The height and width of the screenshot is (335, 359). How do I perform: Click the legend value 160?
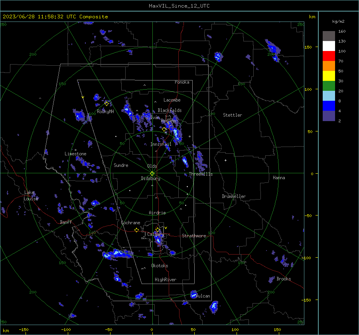(x=342, y=31)
